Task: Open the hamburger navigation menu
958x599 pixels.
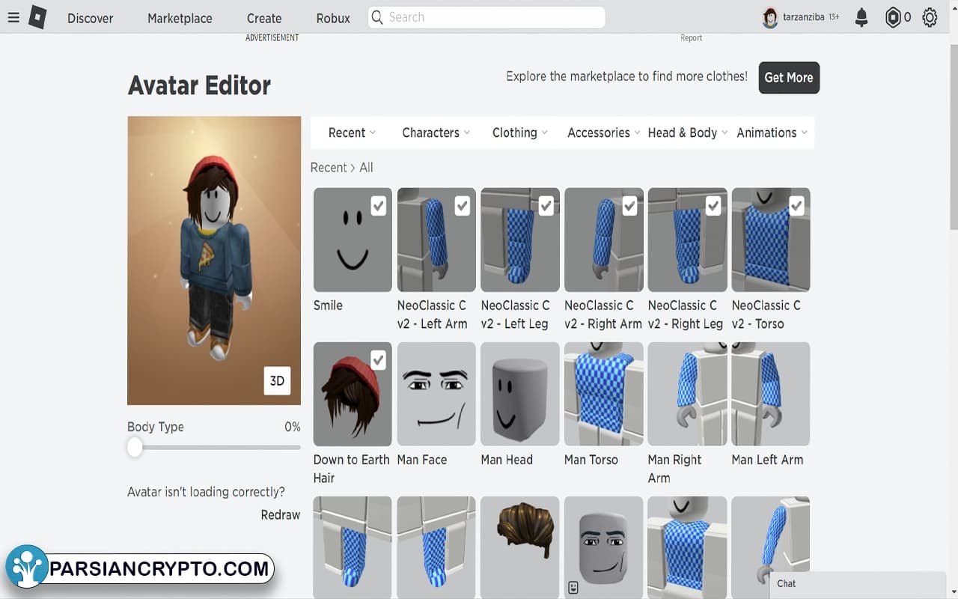Action: (13, 17)
